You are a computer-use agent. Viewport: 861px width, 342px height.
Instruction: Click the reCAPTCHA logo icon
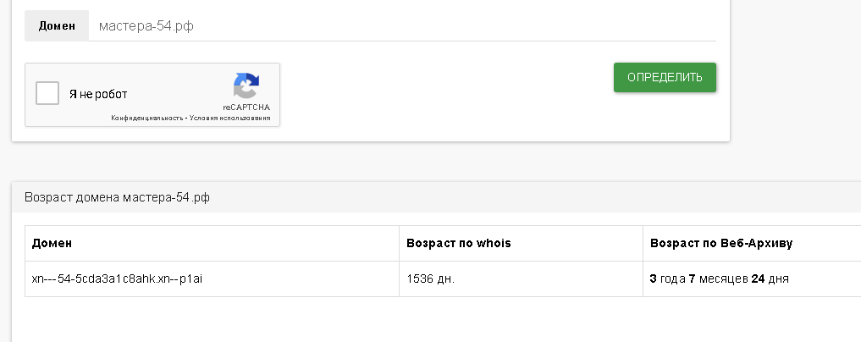(x=246, y=86)
